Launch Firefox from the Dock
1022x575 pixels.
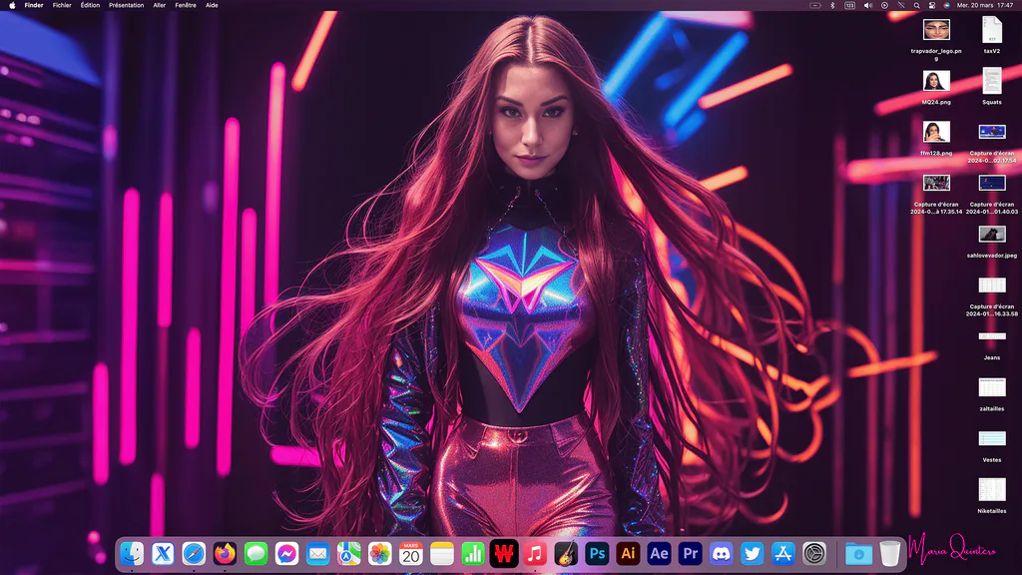click(x=225, y=553)
